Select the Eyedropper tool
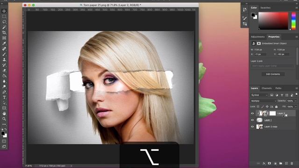The width and height of the screenshot is (299, 168). [4, 43]
